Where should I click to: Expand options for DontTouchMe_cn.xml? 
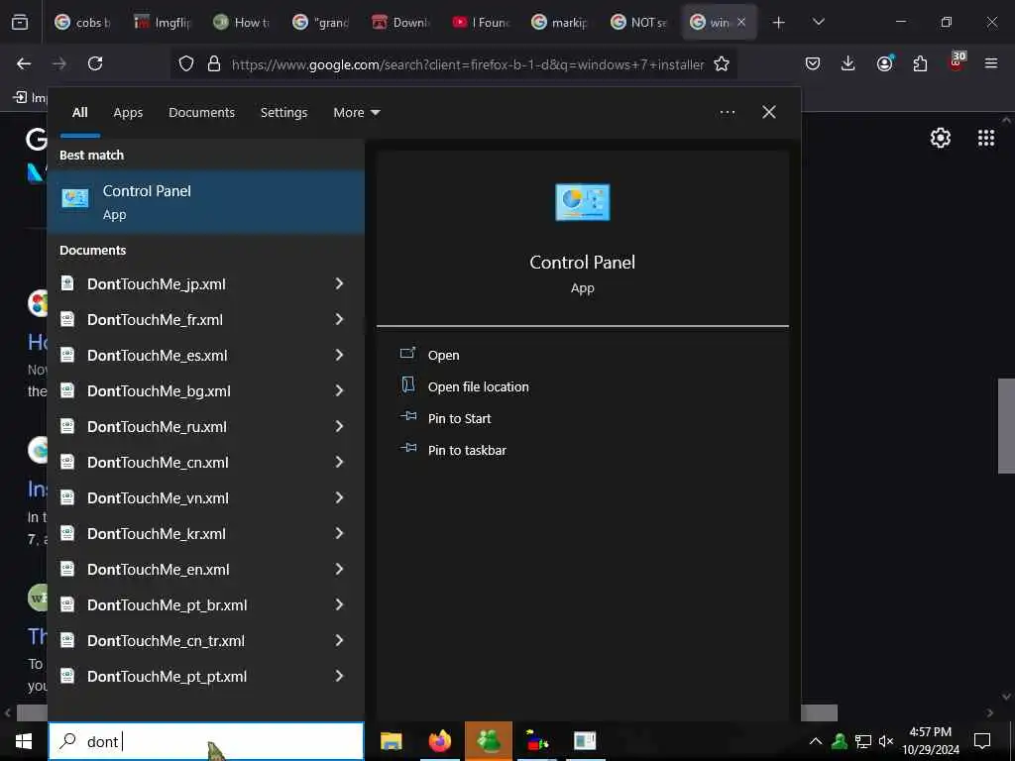(x=339, y=462)
